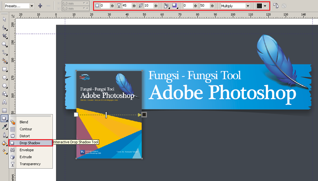The image size is (318, 181).
Task: Open the slider popup beside feathering 10
Action: pos(156,6)
